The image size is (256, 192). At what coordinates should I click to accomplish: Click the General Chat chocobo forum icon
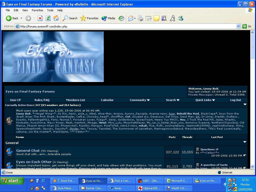click(x=9, y=152)
